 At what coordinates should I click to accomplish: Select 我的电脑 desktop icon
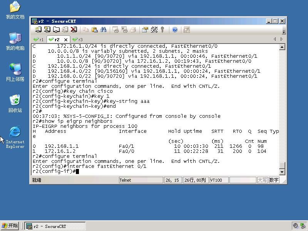pos(15,42)
